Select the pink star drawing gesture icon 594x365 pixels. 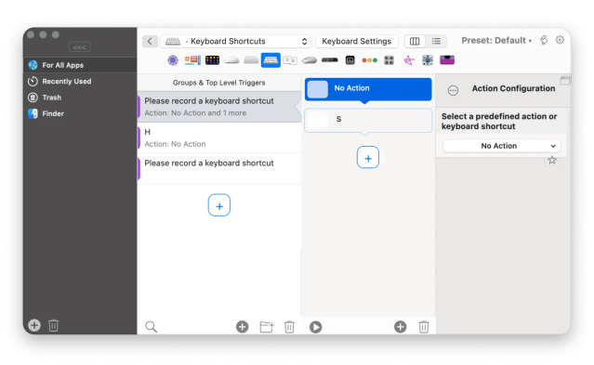409,60
